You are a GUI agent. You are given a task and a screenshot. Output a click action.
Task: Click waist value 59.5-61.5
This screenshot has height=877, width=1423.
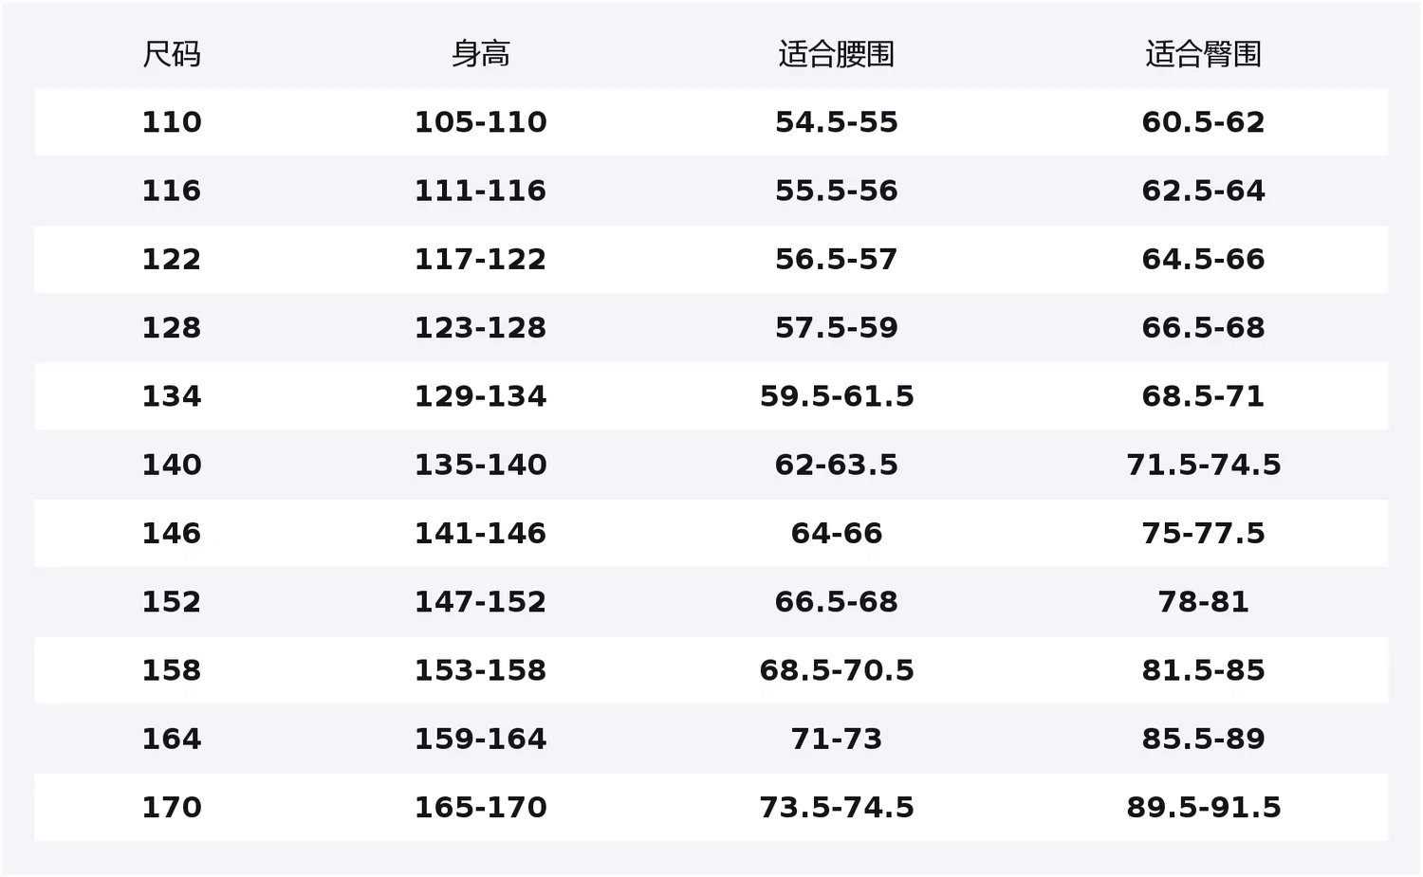click(x=836, y=396)
